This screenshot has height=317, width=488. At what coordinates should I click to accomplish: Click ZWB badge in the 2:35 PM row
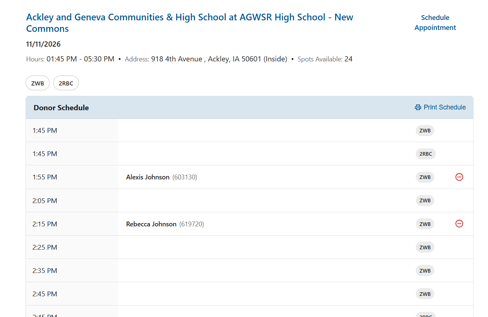(x=425, y=271)
